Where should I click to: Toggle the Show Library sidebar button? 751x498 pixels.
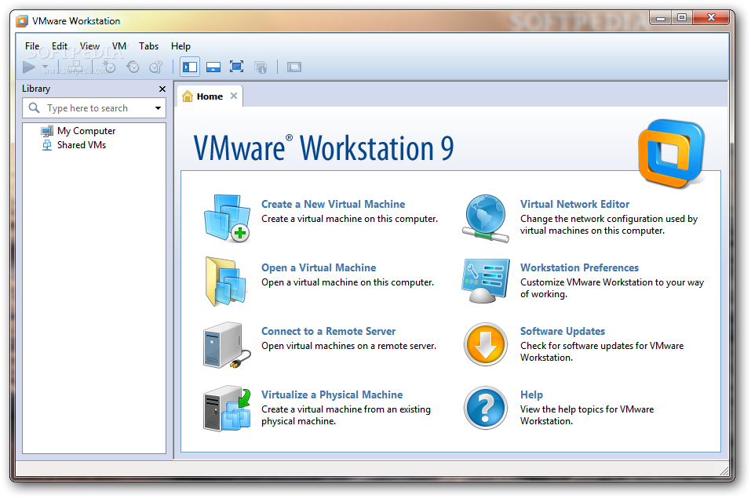(x=190, y=67)
